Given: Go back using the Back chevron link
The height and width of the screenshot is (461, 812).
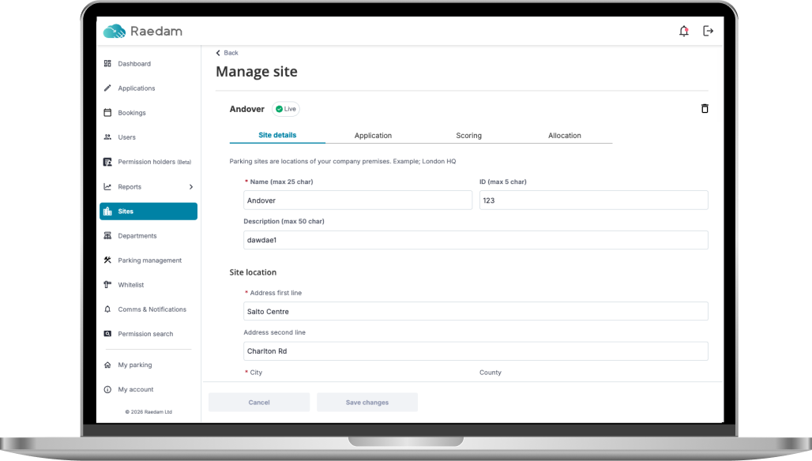Looking at the screenshot, I should (x=227, y=53).
